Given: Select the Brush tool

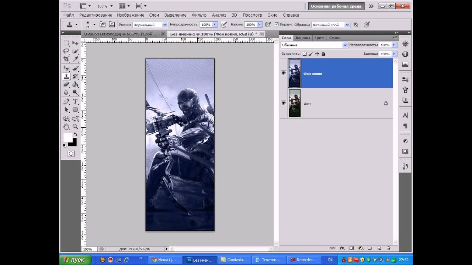Looking at the screenshot, I should click(75, 68).
